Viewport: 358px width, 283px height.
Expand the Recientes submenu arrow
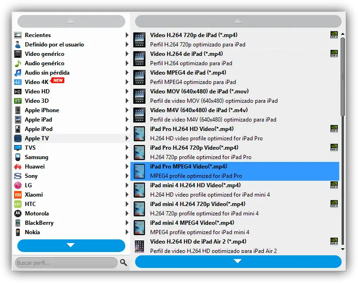pos(127,35)
